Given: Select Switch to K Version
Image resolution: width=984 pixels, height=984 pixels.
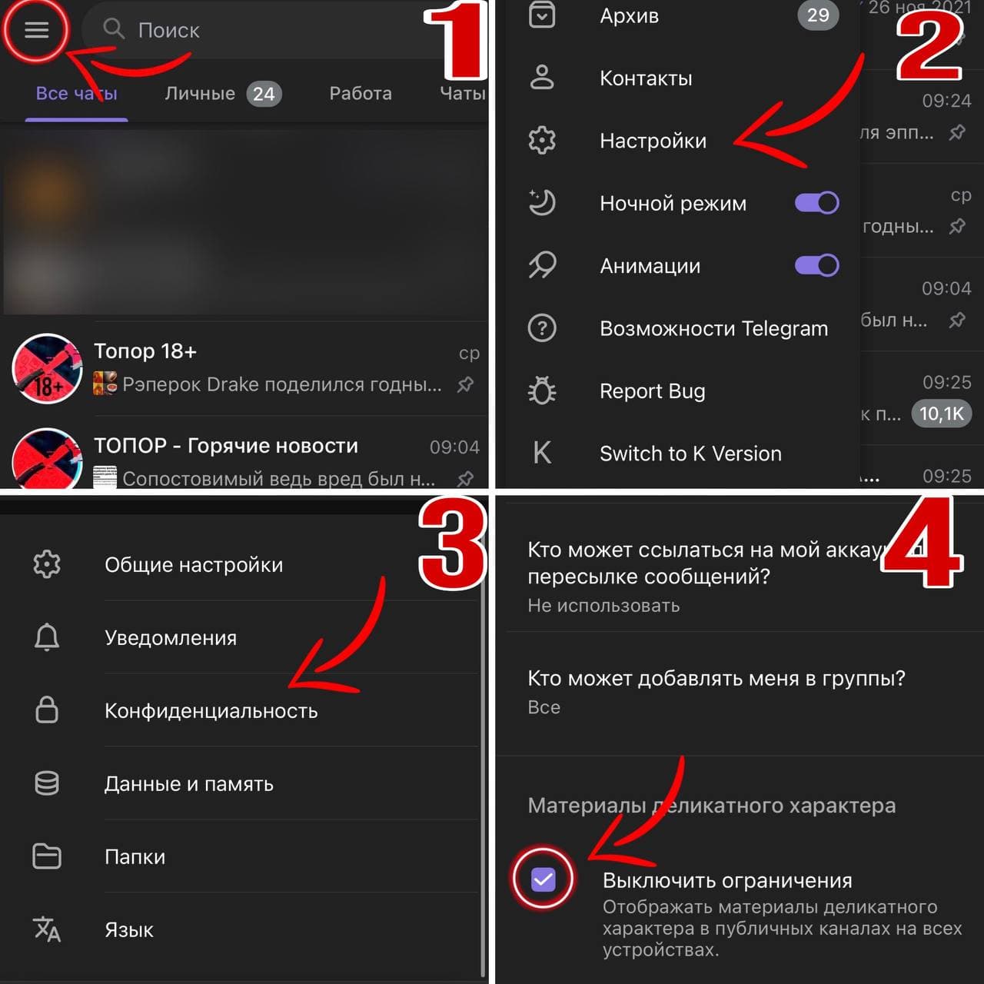Looking at the screenshot, I should pos(690,454).
